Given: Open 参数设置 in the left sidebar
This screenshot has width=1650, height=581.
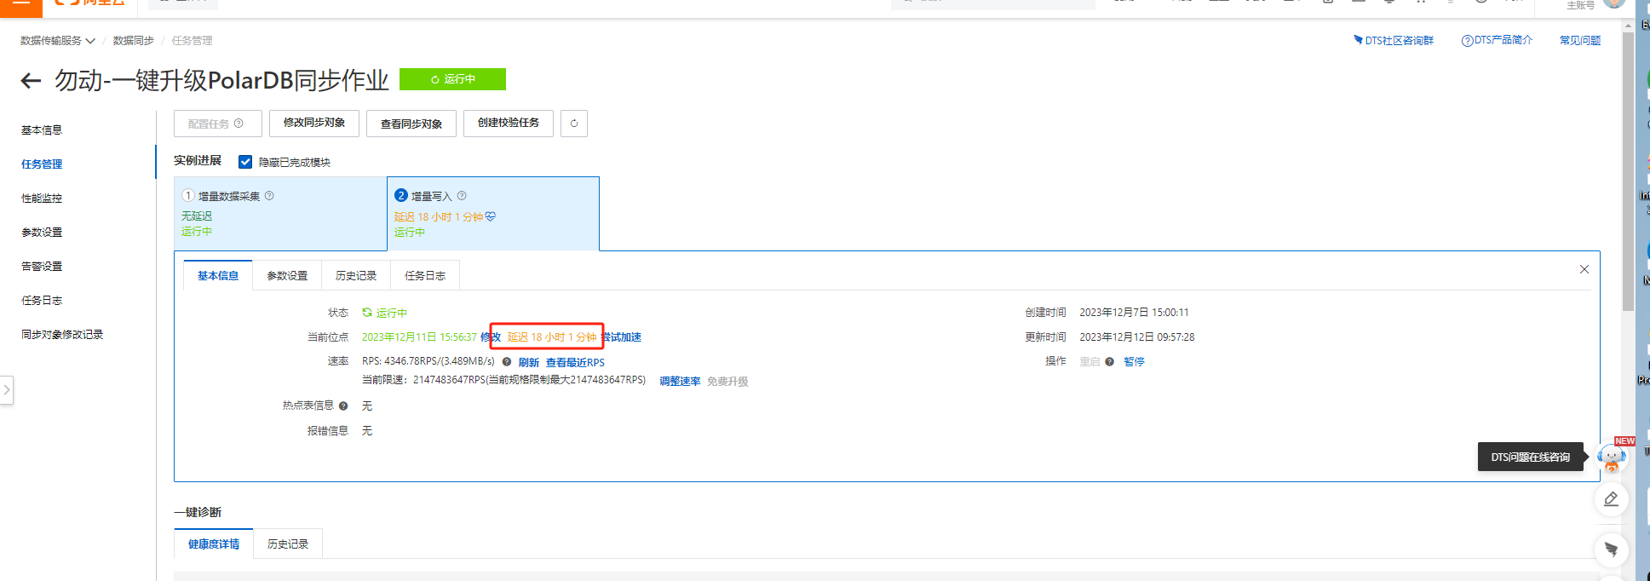Looking at the screenshot, I should (x=42, y=233).
